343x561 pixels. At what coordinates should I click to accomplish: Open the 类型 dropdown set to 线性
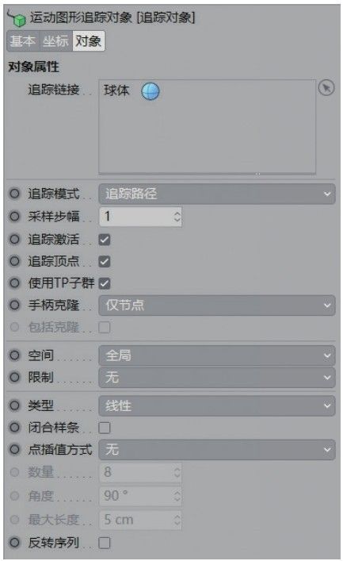tap(217, 405)
